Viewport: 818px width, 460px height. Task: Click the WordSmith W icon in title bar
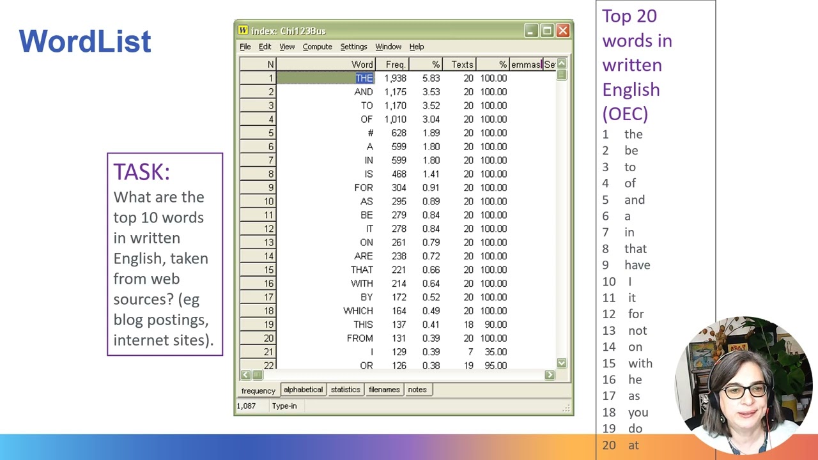coord(243,31)
